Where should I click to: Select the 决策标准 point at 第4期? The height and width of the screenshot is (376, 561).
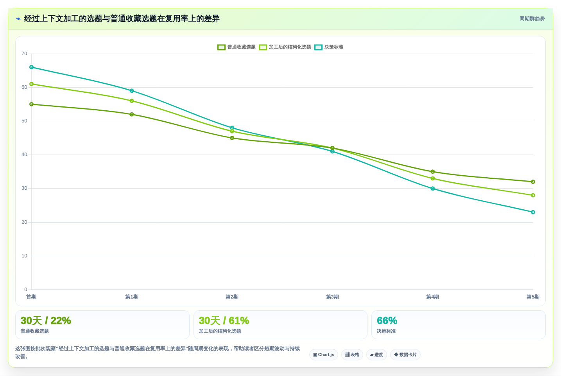[433, 189]
